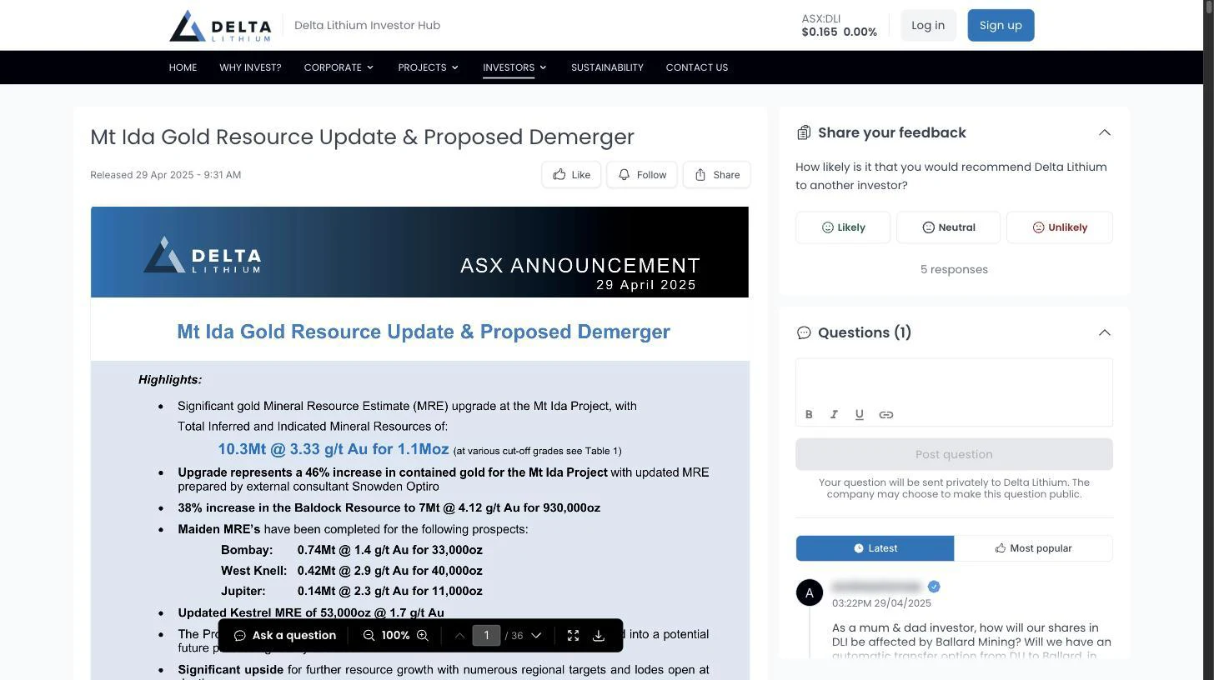Select the Neutral feedback option

[948, 227]
